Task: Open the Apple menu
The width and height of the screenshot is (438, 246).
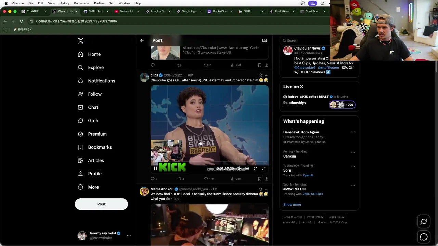Action: pos(6,3)
